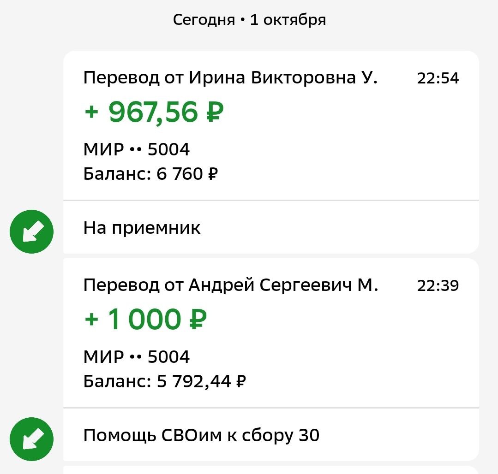
Task: Click the 22:39 timestamp
Action: click(438, 286)
